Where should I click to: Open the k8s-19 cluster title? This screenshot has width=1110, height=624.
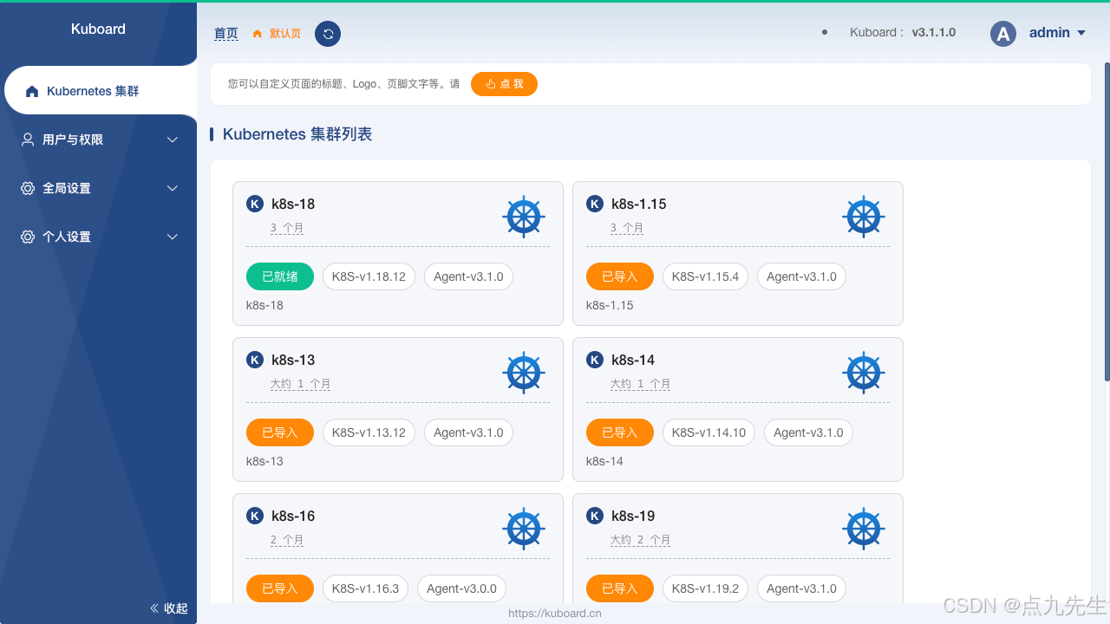(x=633, y=516)
